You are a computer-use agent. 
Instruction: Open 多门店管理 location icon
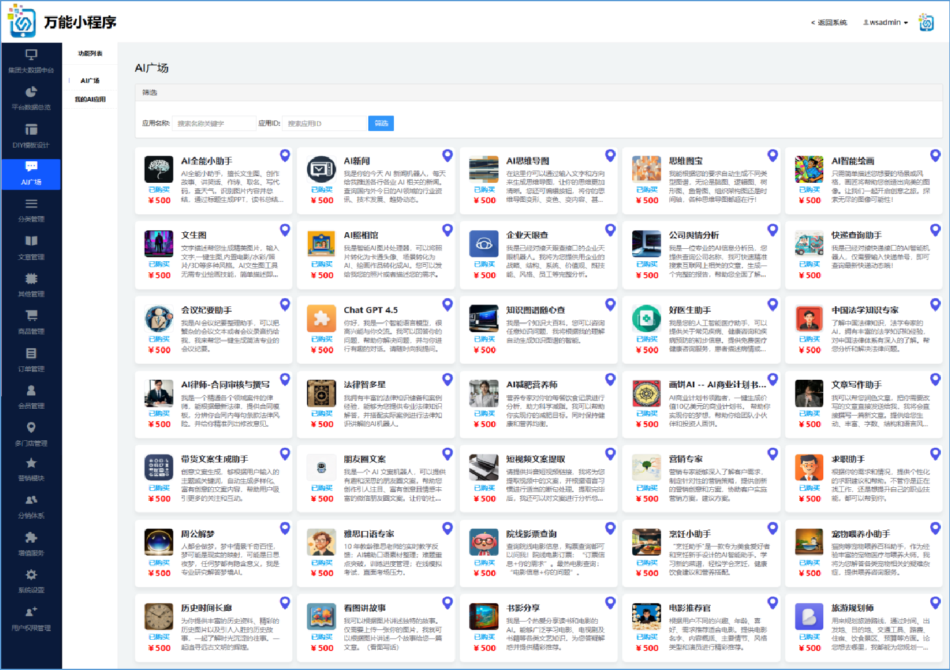31,427
